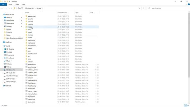Select the passwords text document icon
Viewport: 190px width, 107px height.
pos(26,102)
